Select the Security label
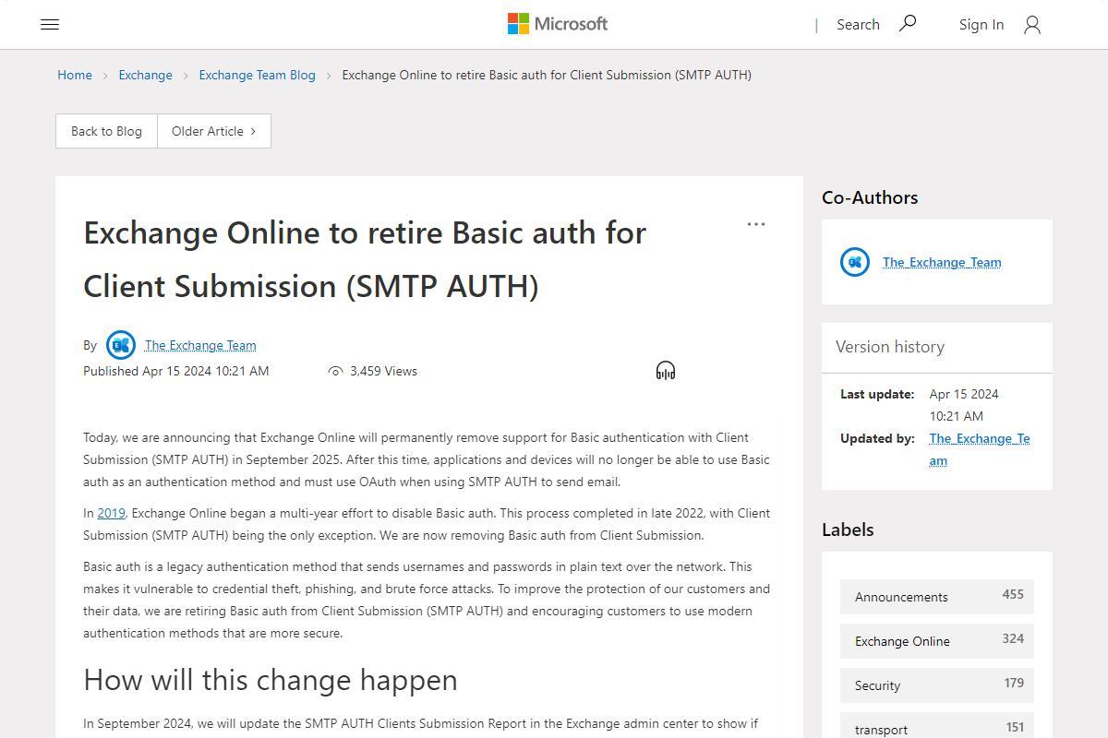 click(x=937, y=685)
